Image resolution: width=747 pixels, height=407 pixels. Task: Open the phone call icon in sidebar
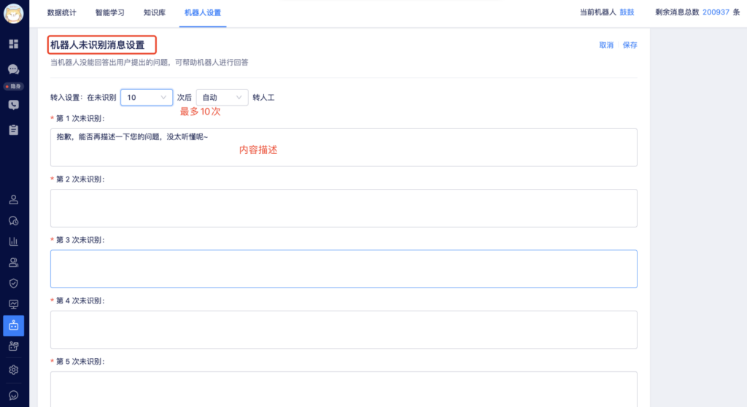click(x=13, y=105)
